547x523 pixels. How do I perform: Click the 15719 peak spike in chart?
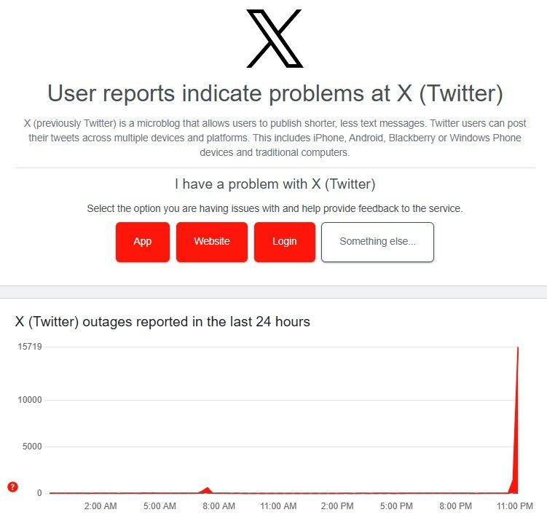tap(517, 384)
